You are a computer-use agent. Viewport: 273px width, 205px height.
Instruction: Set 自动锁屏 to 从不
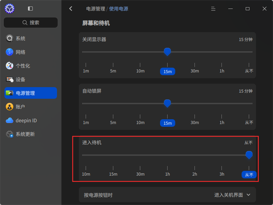(249, 123)
